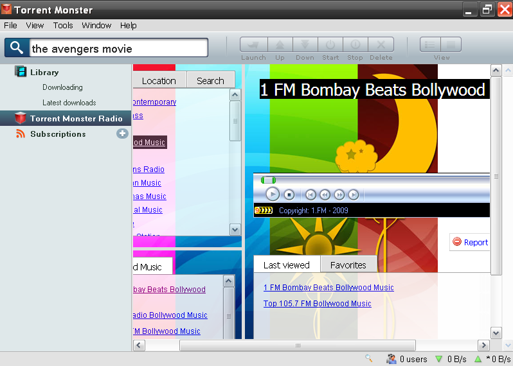Click the Report red icon
The width and height of the screenshot is (513, 366).
pos(456,242)
